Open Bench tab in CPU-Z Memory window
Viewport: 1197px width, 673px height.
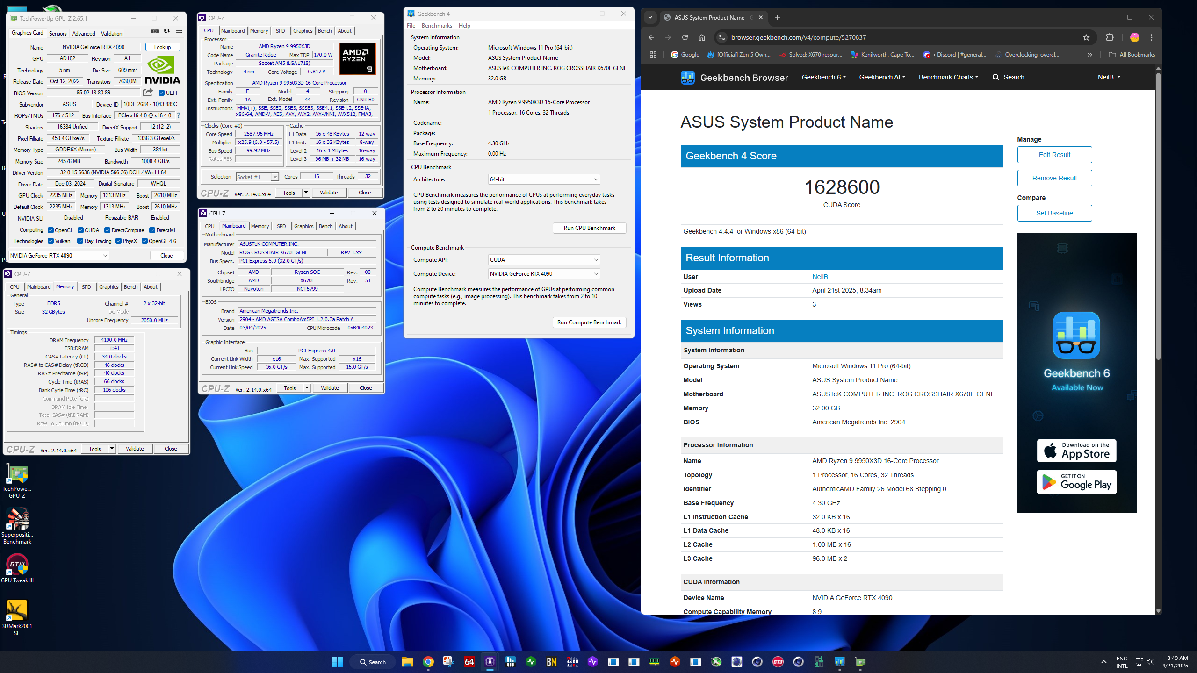point(131,287)
